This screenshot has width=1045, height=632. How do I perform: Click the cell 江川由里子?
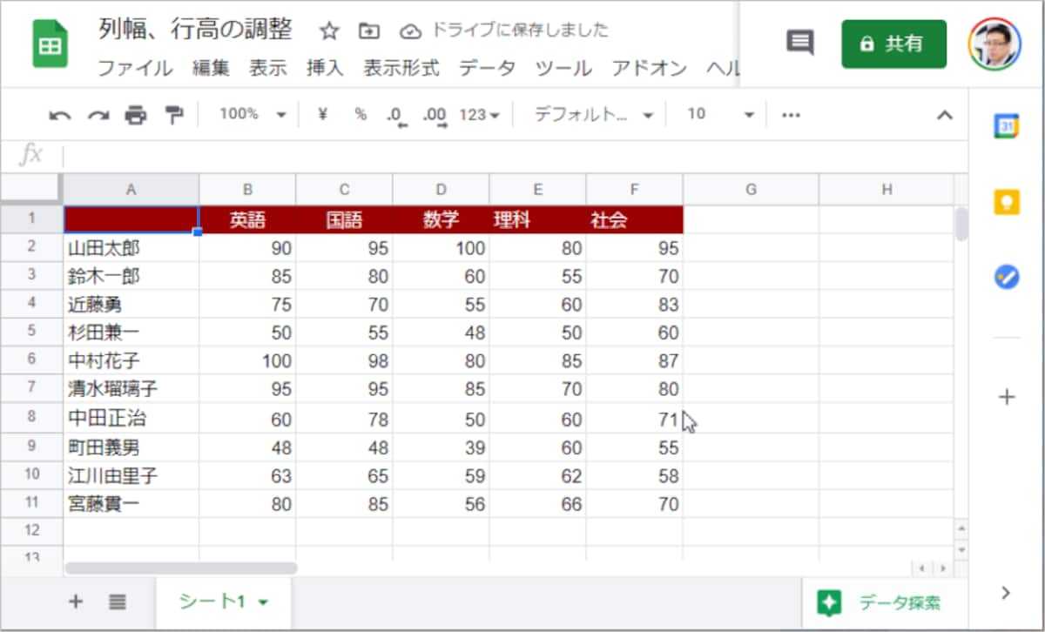pos(131,476)
